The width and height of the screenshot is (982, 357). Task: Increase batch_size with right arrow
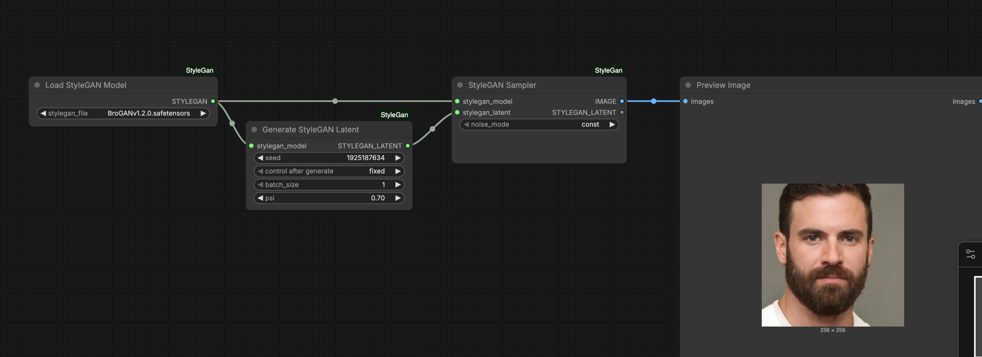pyautogui.click(x=398, y=185)
